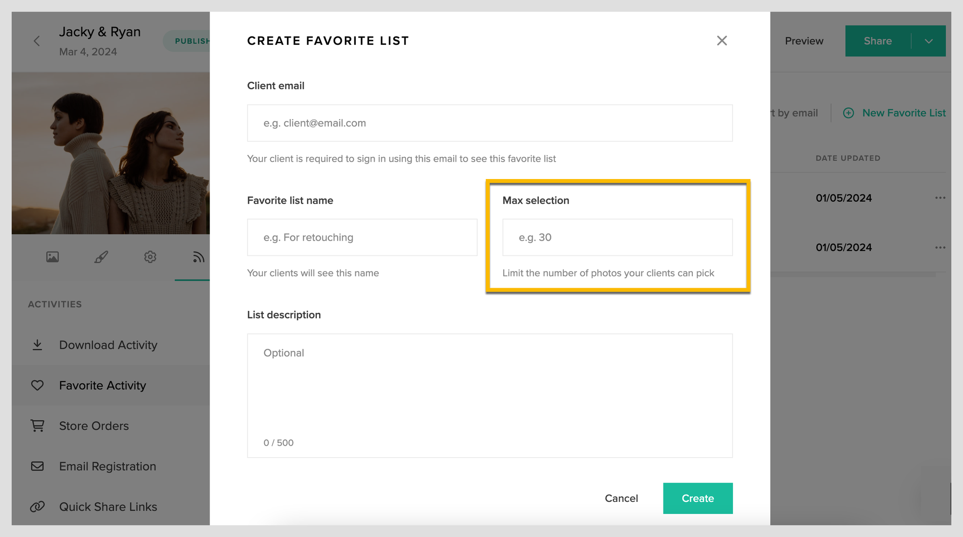Click the plus icon for New Favorite List

point(848,113)
